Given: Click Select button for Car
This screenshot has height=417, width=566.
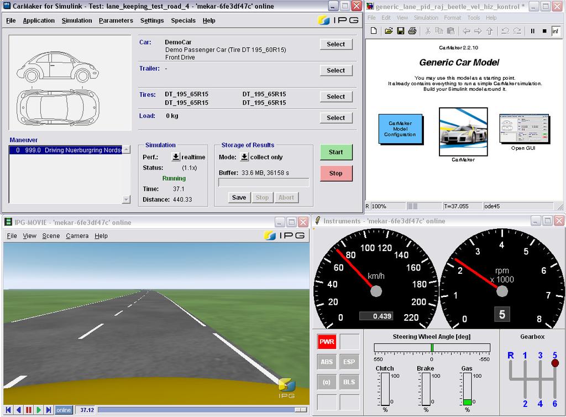Looking at the screenshot, I should [336, 44].
